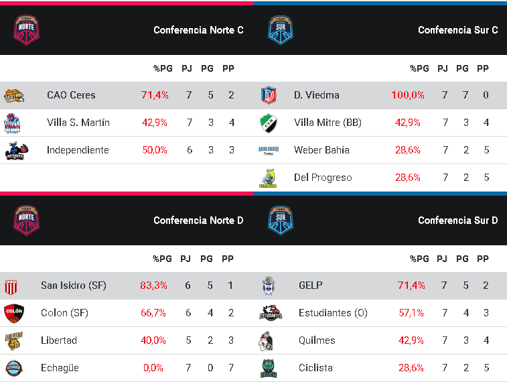
Task: Click the Echagüe team logo
Action: click(14, 368)
